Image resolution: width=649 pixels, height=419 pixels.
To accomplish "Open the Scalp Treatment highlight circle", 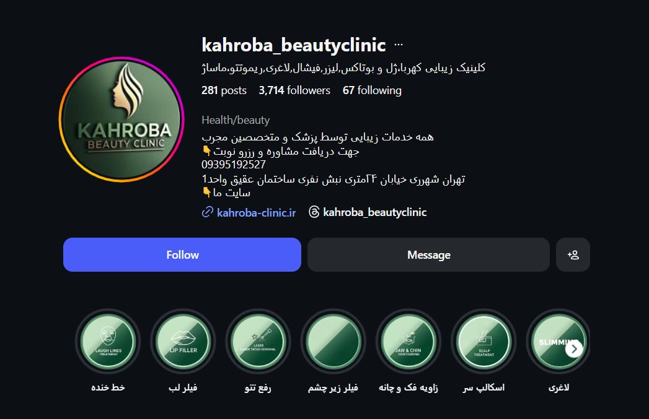I will coord(483,342).
